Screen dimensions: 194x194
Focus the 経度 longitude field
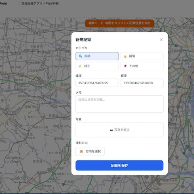(x=142, y=83)
